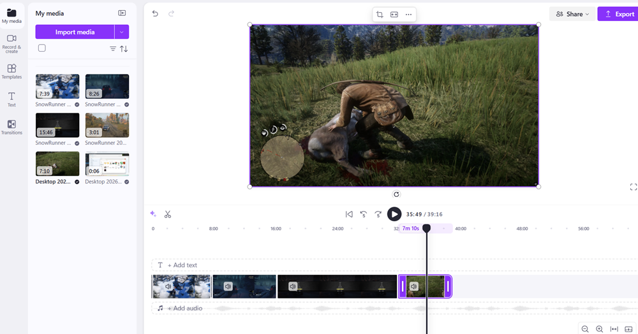Click the Redo arrow

tap(171, 13)
